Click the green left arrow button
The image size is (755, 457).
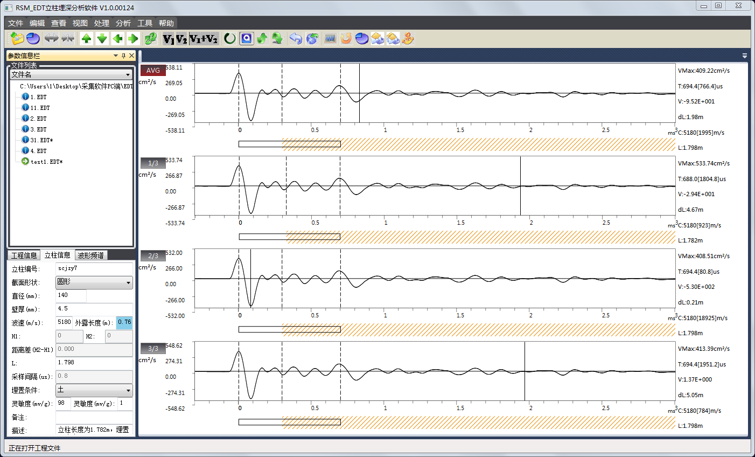118,38
